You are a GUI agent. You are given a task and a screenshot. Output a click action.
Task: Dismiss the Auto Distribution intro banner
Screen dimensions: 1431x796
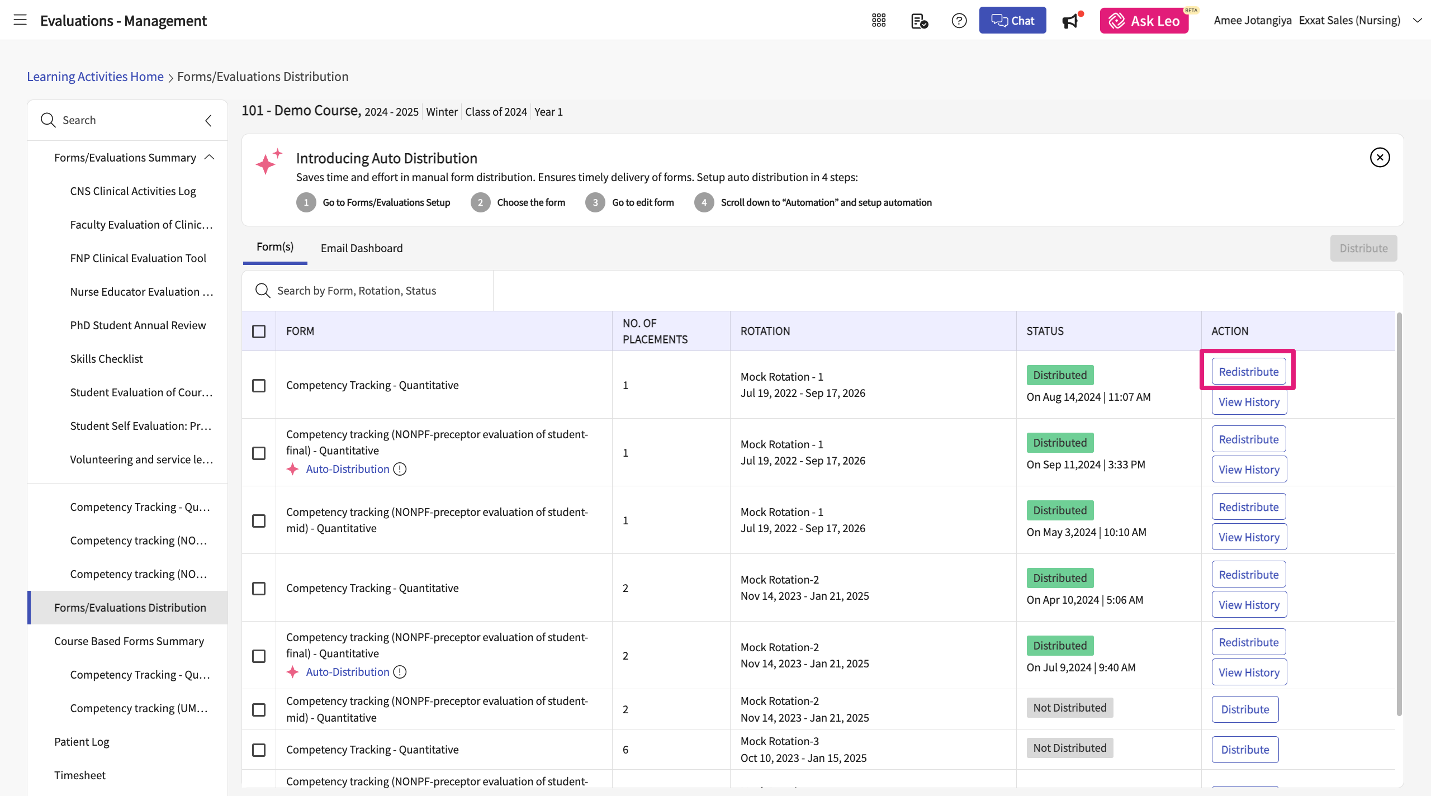(x=1380, y=158)
